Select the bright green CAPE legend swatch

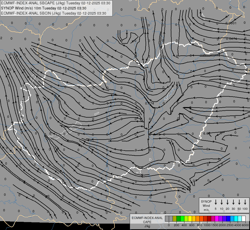(x=182, y=218)
